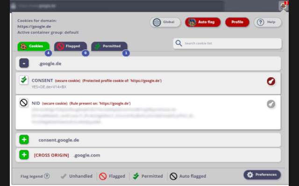Toggle the Profile mode button
299x186 pixels.
click(x=237, y=22)
